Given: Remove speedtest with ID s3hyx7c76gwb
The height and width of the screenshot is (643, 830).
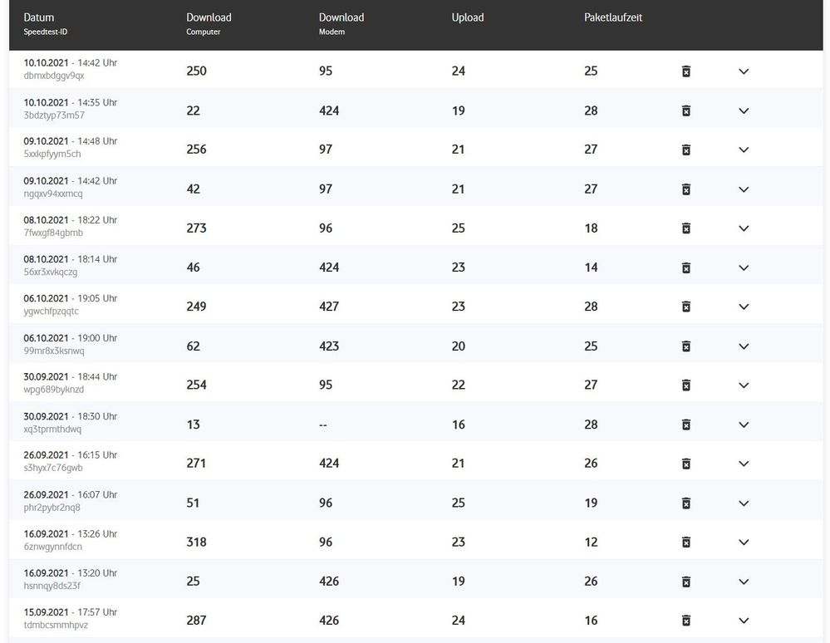Looking at the screenshot, I should click(686, 464).
